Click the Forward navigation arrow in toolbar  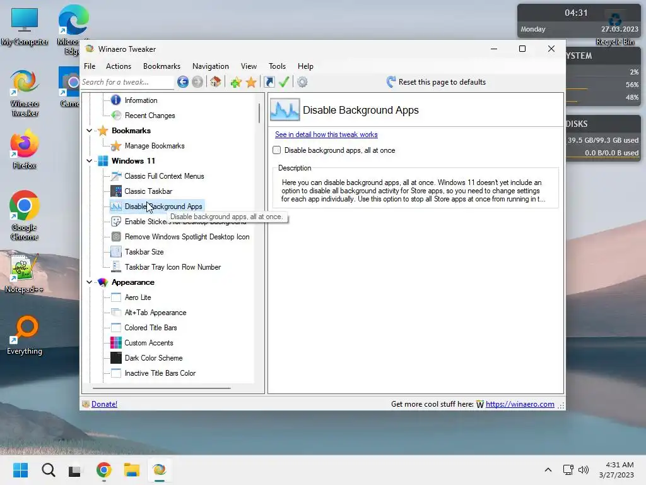click(x=197, y=82)
